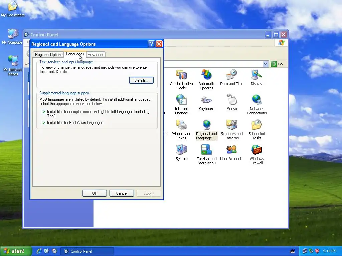Switch to the Regional Options tab
Viewport: 342px width, 256px height.
49,55
